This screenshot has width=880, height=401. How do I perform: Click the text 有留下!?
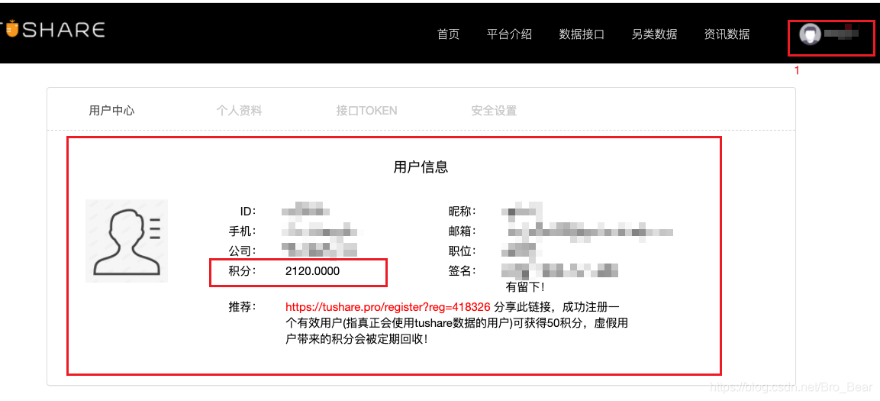click(x=525, y=287)
